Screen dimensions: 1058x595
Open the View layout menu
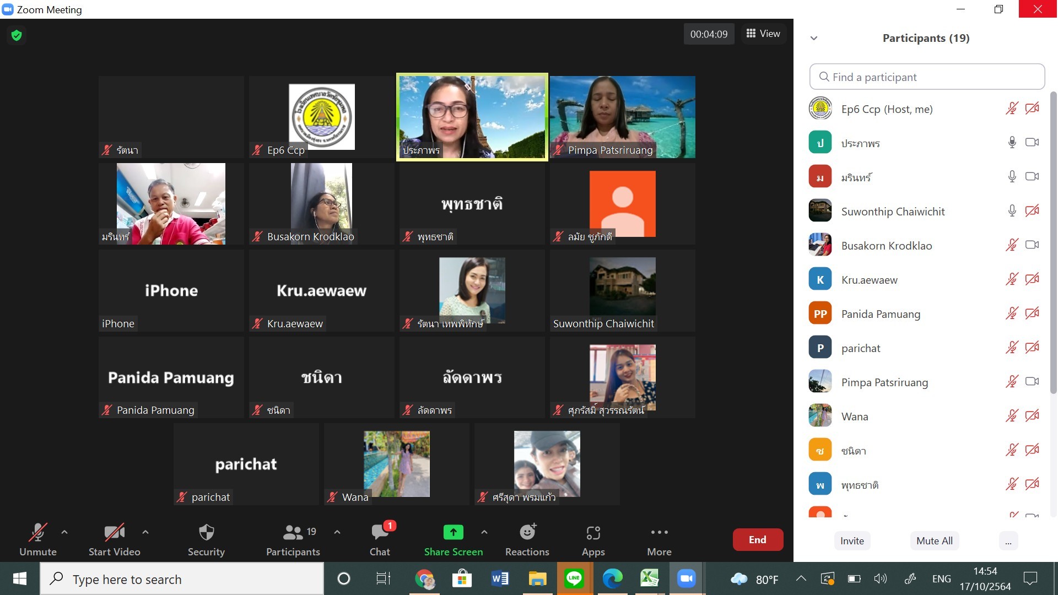763,34
